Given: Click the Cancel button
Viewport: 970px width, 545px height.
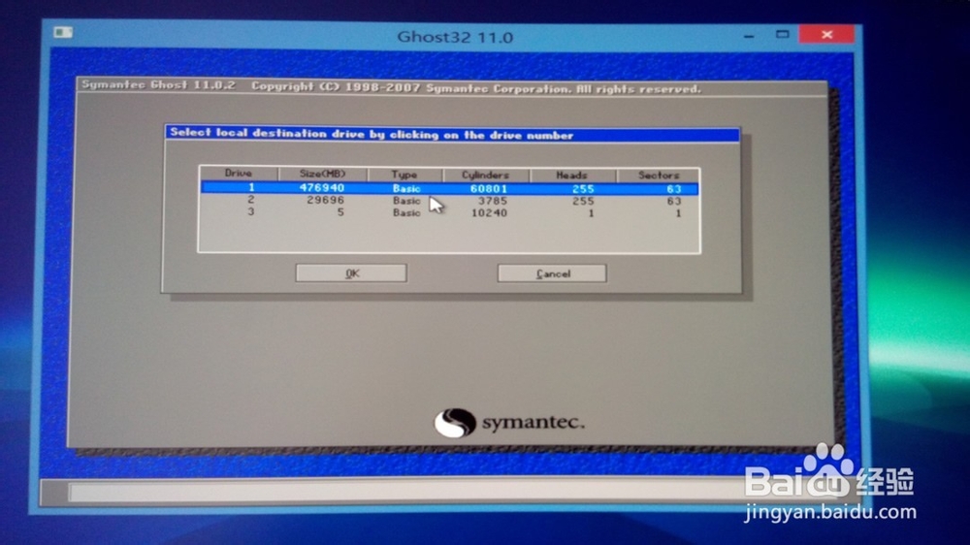Looking at the screenshot, I should (552, 273).
